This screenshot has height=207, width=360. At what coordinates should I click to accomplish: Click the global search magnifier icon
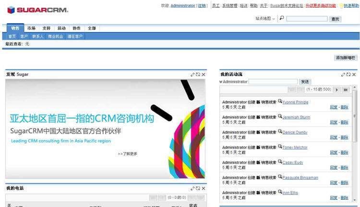pyautogui.click(x=282, y=18)
